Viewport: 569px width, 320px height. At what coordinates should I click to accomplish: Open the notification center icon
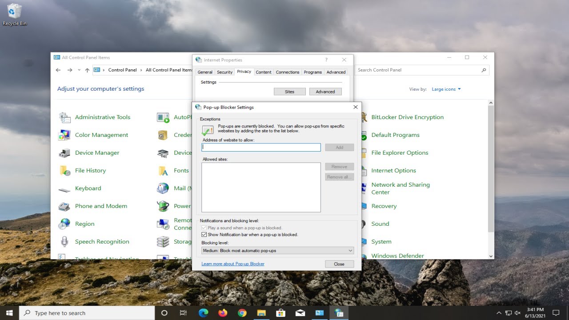[x=556, y=313]
